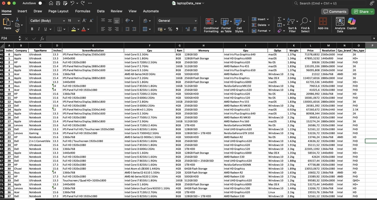This screenshot has height=200, width=377.
Task: Click the Redo arrow
Action: (83, 3)
